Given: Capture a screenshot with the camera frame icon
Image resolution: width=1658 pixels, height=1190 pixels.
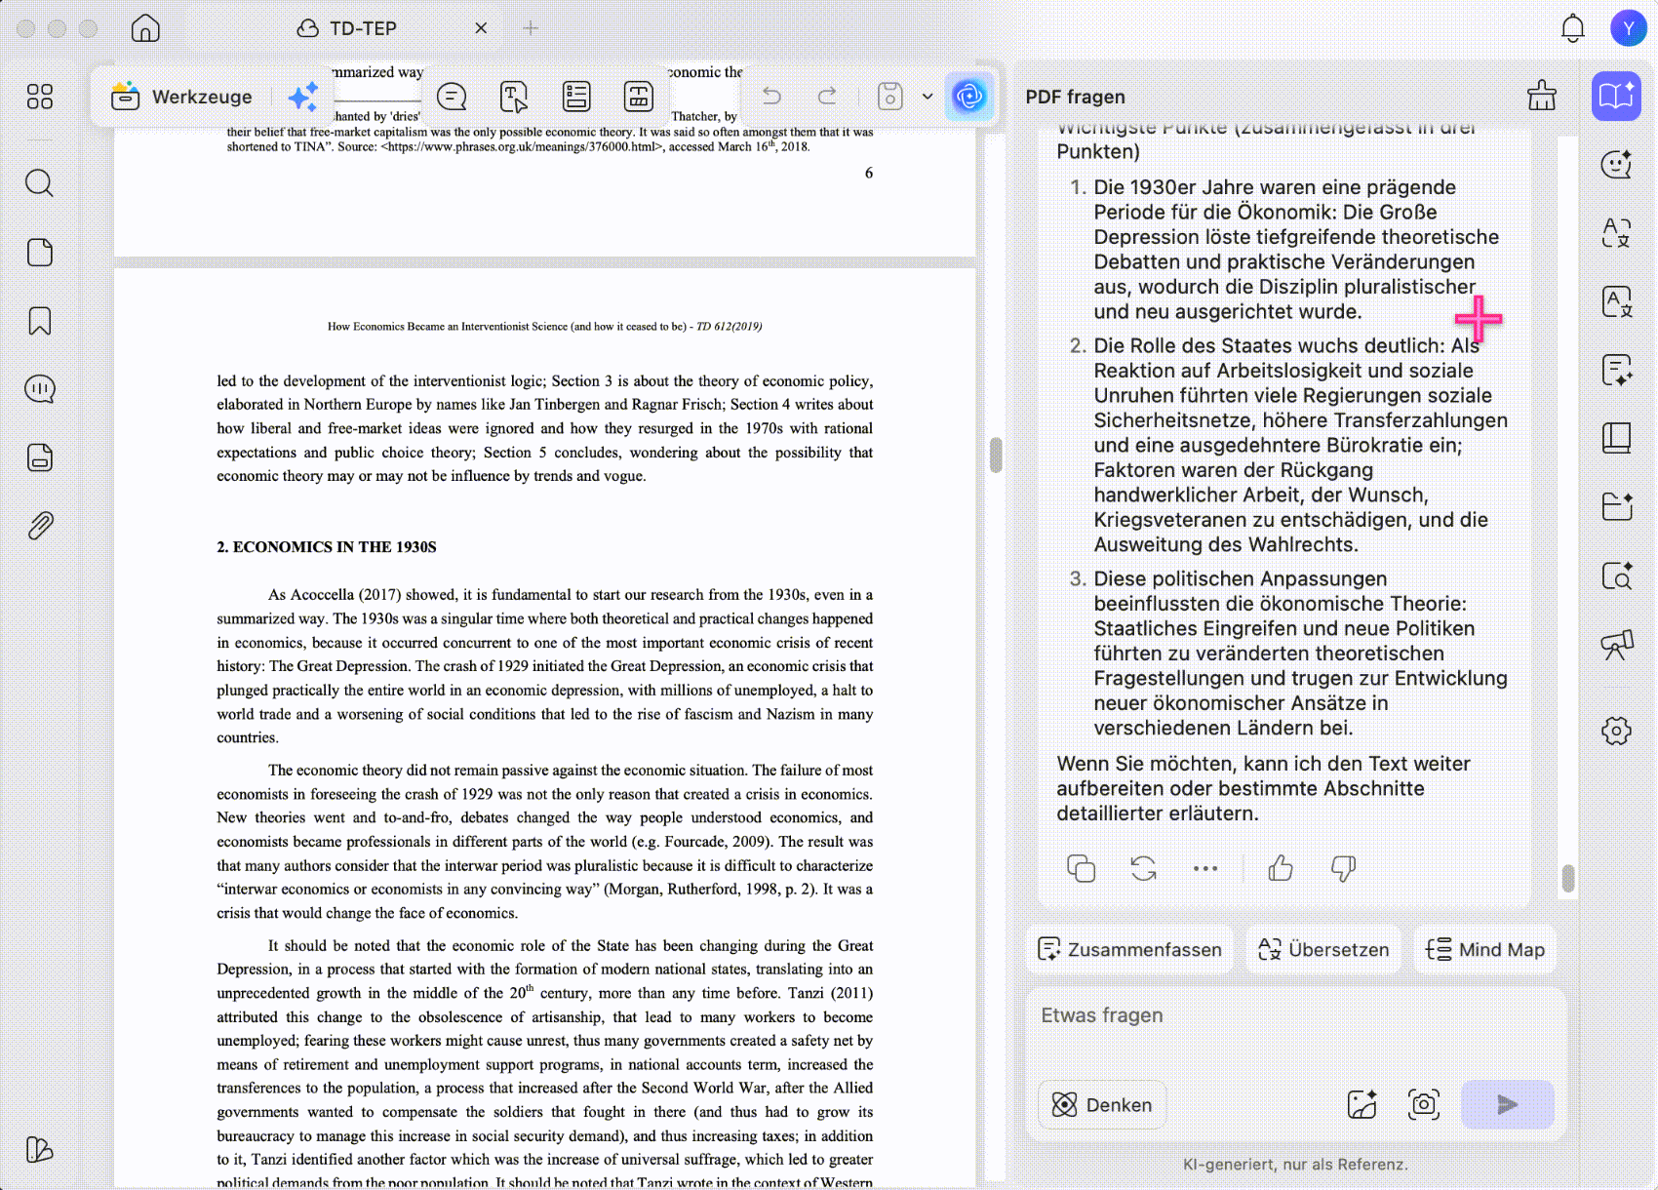Looking at the screenshot, I should click(x=1424, y=1104).
